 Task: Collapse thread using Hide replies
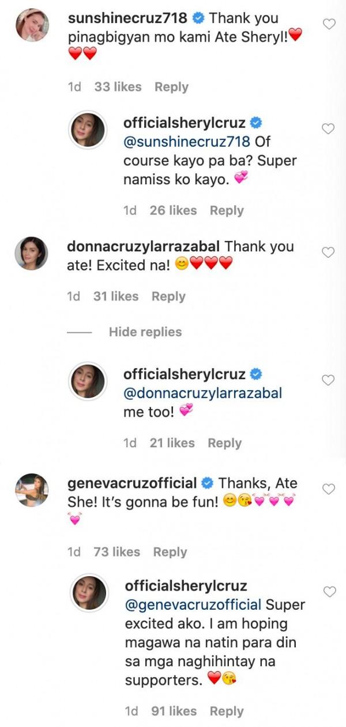click(x=145, y=332)
